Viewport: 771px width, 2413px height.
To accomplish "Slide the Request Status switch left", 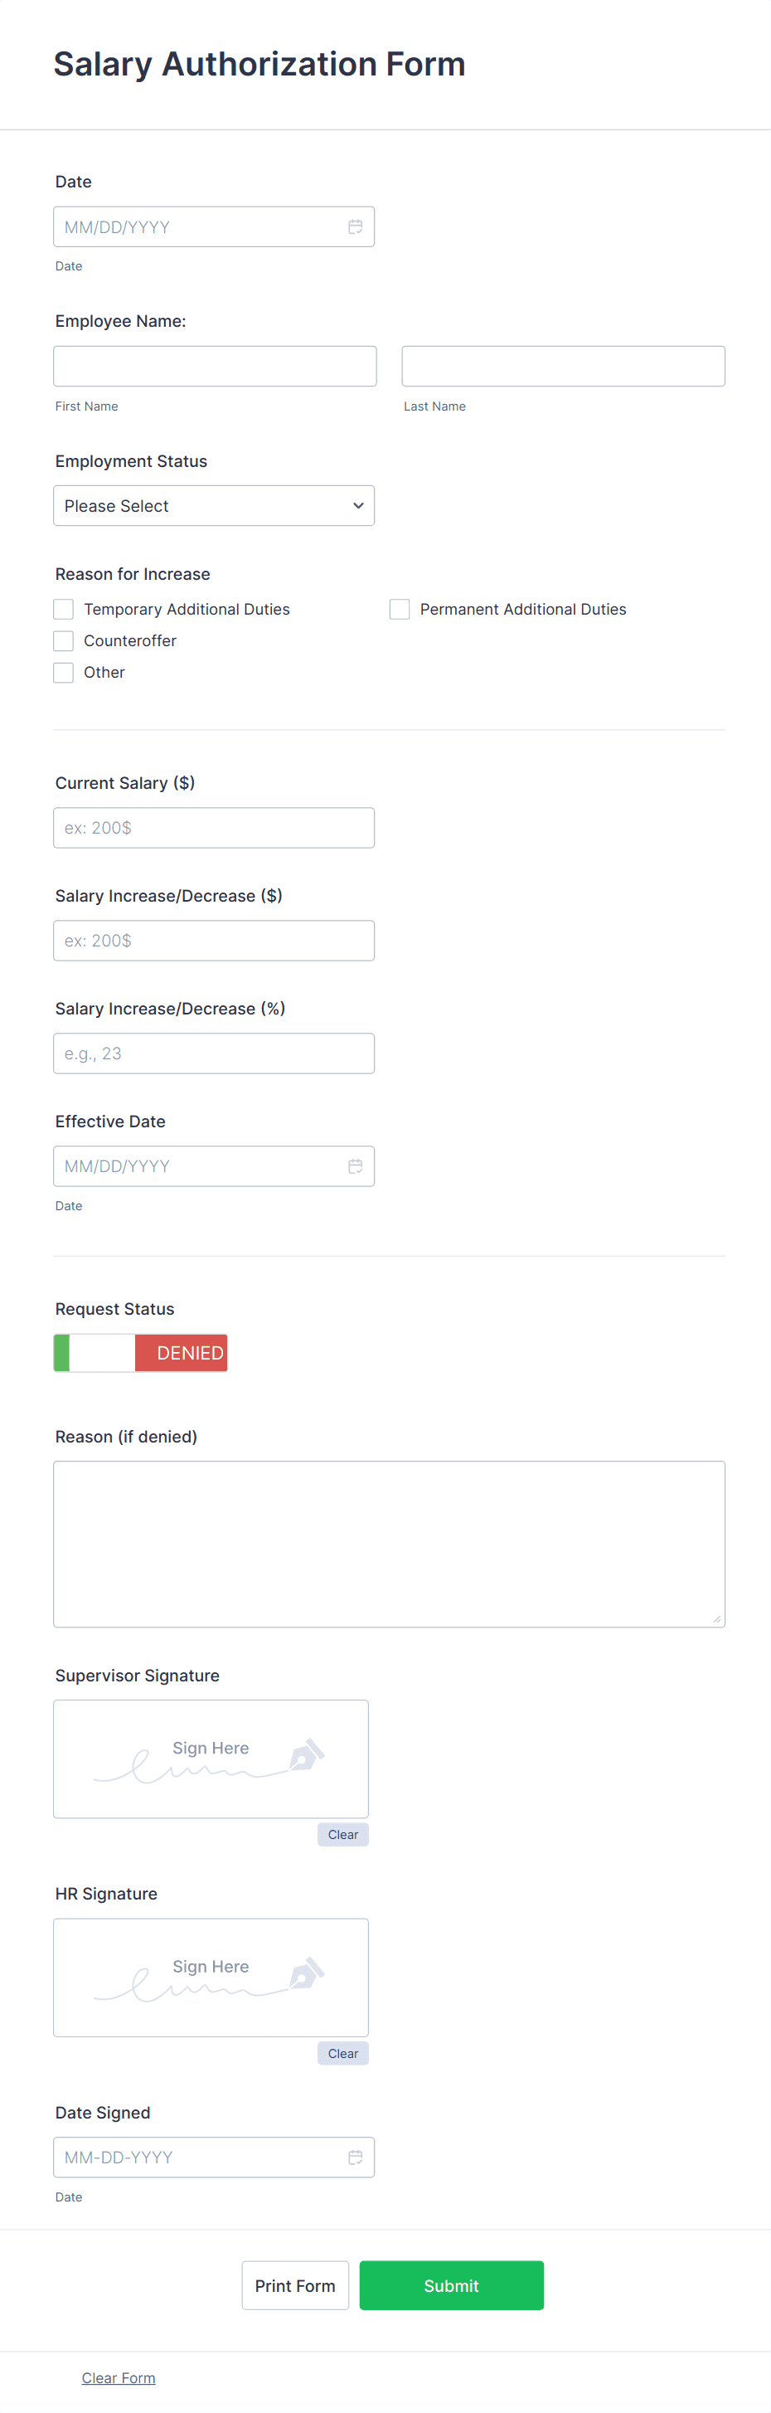I will [x=63, y=1353].
